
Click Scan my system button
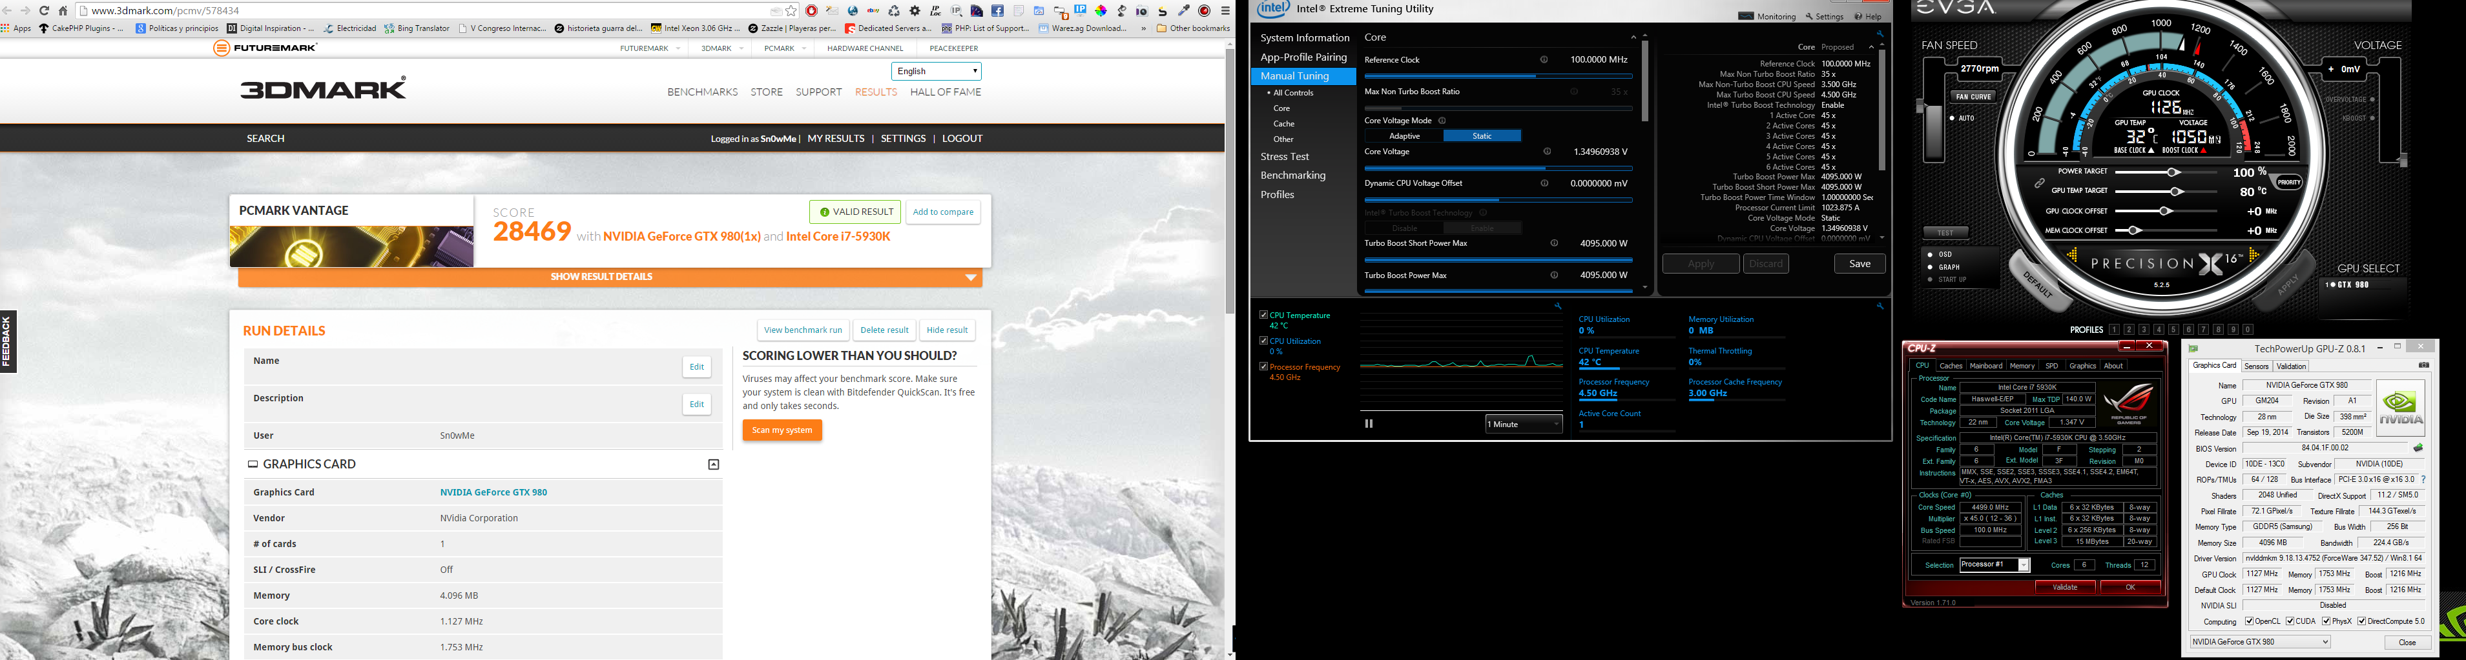tap(782, 430)
